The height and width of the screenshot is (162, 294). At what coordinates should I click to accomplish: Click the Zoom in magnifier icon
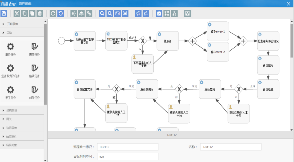(x=102, y=14)
